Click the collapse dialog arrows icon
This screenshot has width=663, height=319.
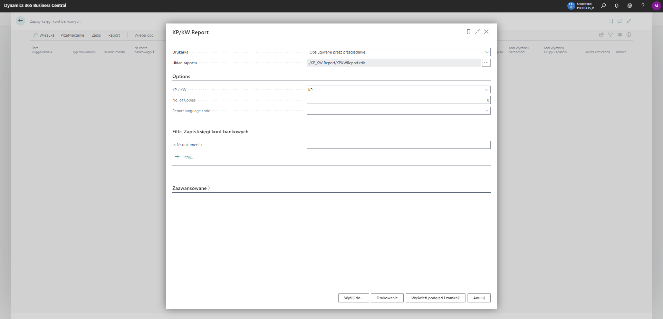click(x=477, y=32)
